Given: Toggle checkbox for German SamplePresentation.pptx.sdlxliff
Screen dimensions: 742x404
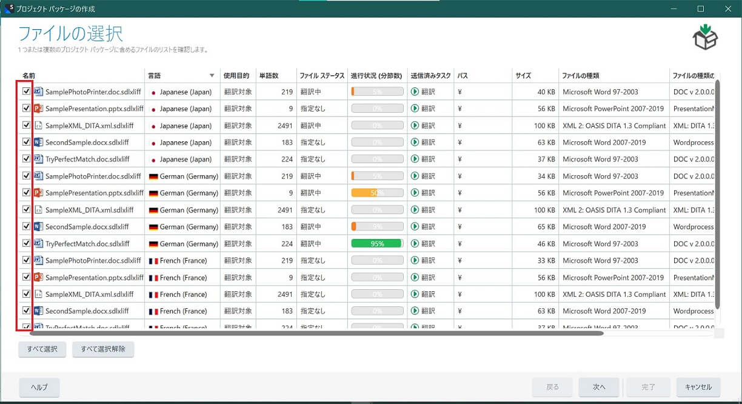Looking at the screenshot, I should tap(26, 193).
